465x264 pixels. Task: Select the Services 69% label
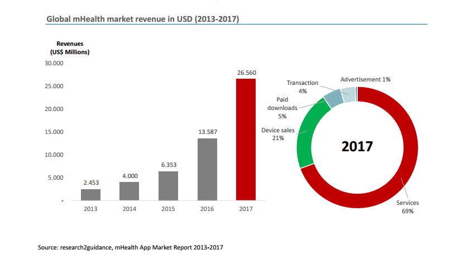coord(408,207)
